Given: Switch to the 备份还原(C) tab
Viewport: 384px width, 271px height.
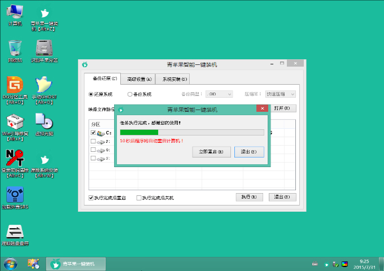Looking at the screenshot, I should click(x=103, y=78).
